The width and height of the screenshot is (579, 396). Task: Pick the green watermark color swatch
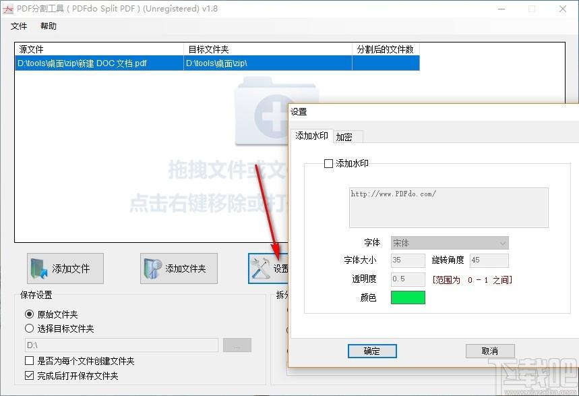tap(408, 298)
